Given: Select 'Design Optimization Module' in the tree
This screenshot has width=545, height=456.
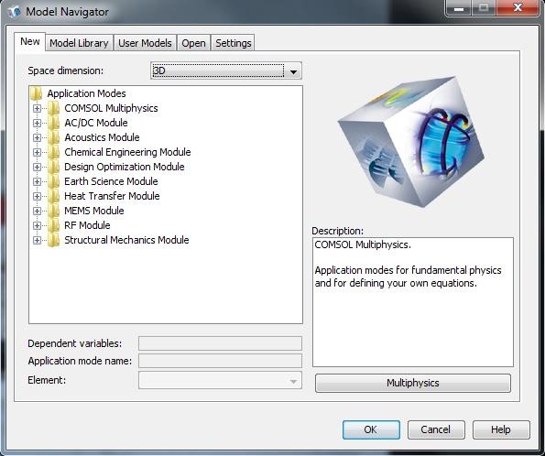Looking at the screenshot, I should click(x=125, y=167).
